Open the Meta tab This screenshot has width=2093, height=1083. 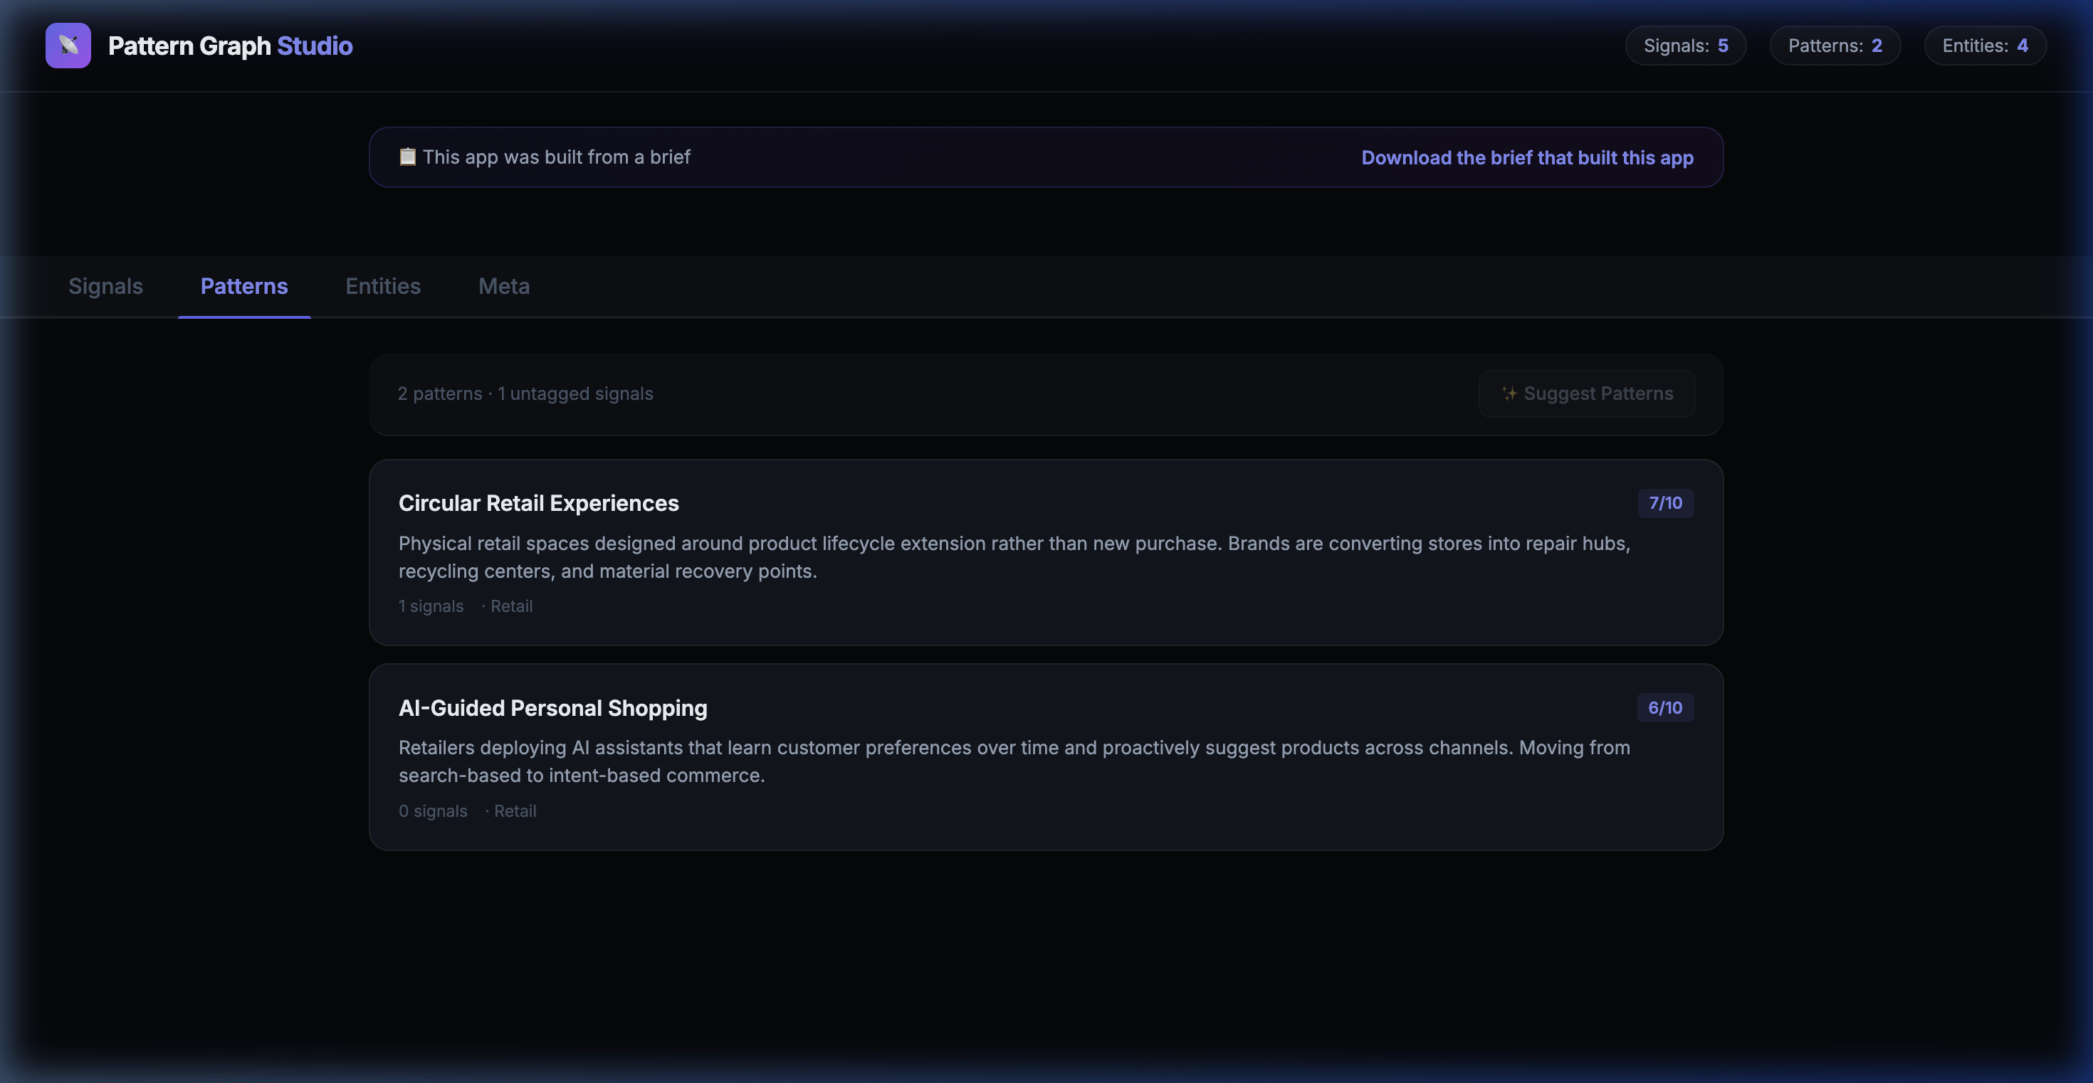(x=504, y=286)
